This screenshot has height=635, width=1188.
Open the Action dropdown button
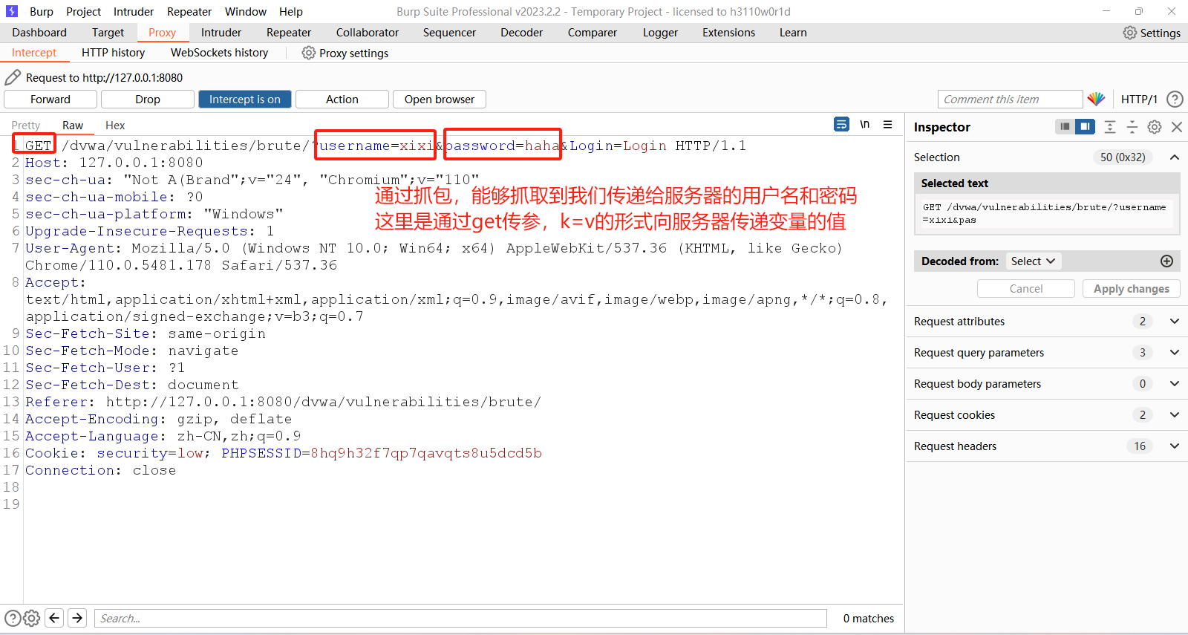[342, 100]
